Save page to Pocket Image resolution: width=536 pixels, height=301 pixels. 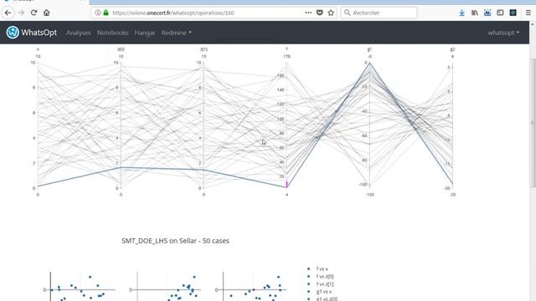(x=320, y=13)
